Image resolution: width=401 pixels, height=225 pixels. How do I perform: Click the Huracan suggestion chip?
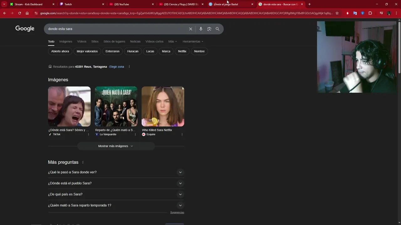tap(133, 51)
